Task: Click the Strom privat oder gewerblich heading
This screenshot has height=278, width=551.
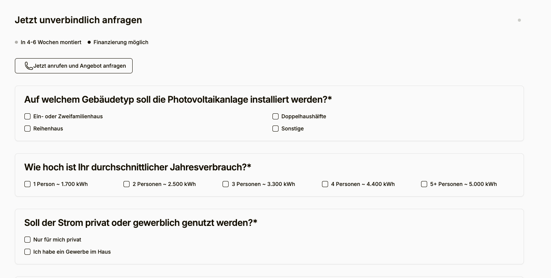Action: (x=141, y=222)
